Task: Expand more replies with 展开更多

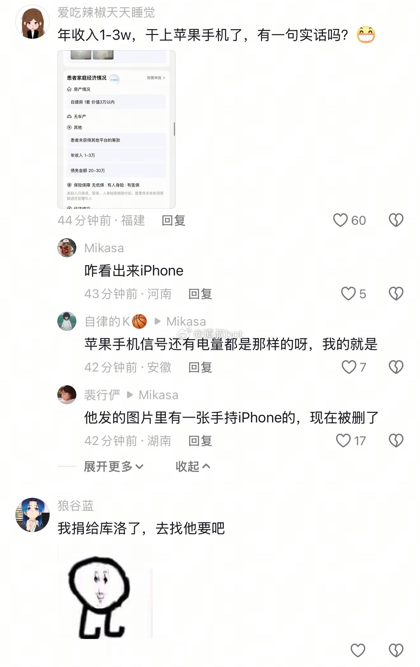Action: [x=114, y=467]
